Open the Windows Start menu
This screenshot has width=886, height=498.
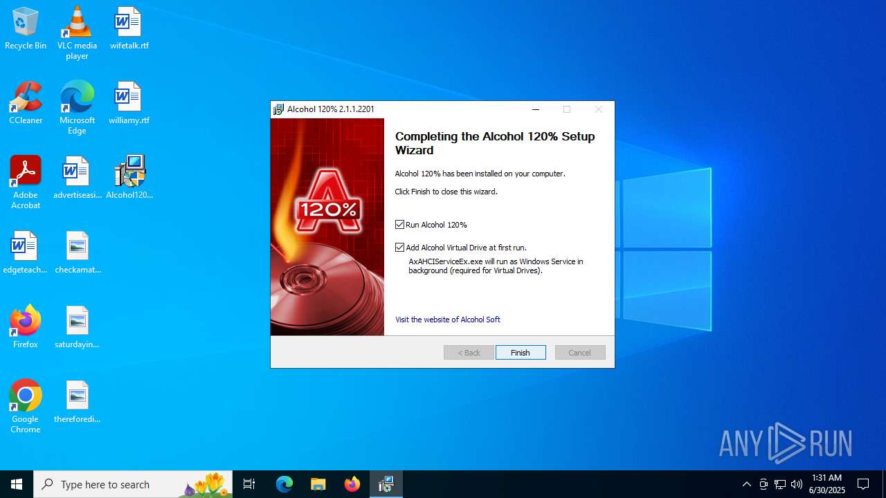coord(17,484)
